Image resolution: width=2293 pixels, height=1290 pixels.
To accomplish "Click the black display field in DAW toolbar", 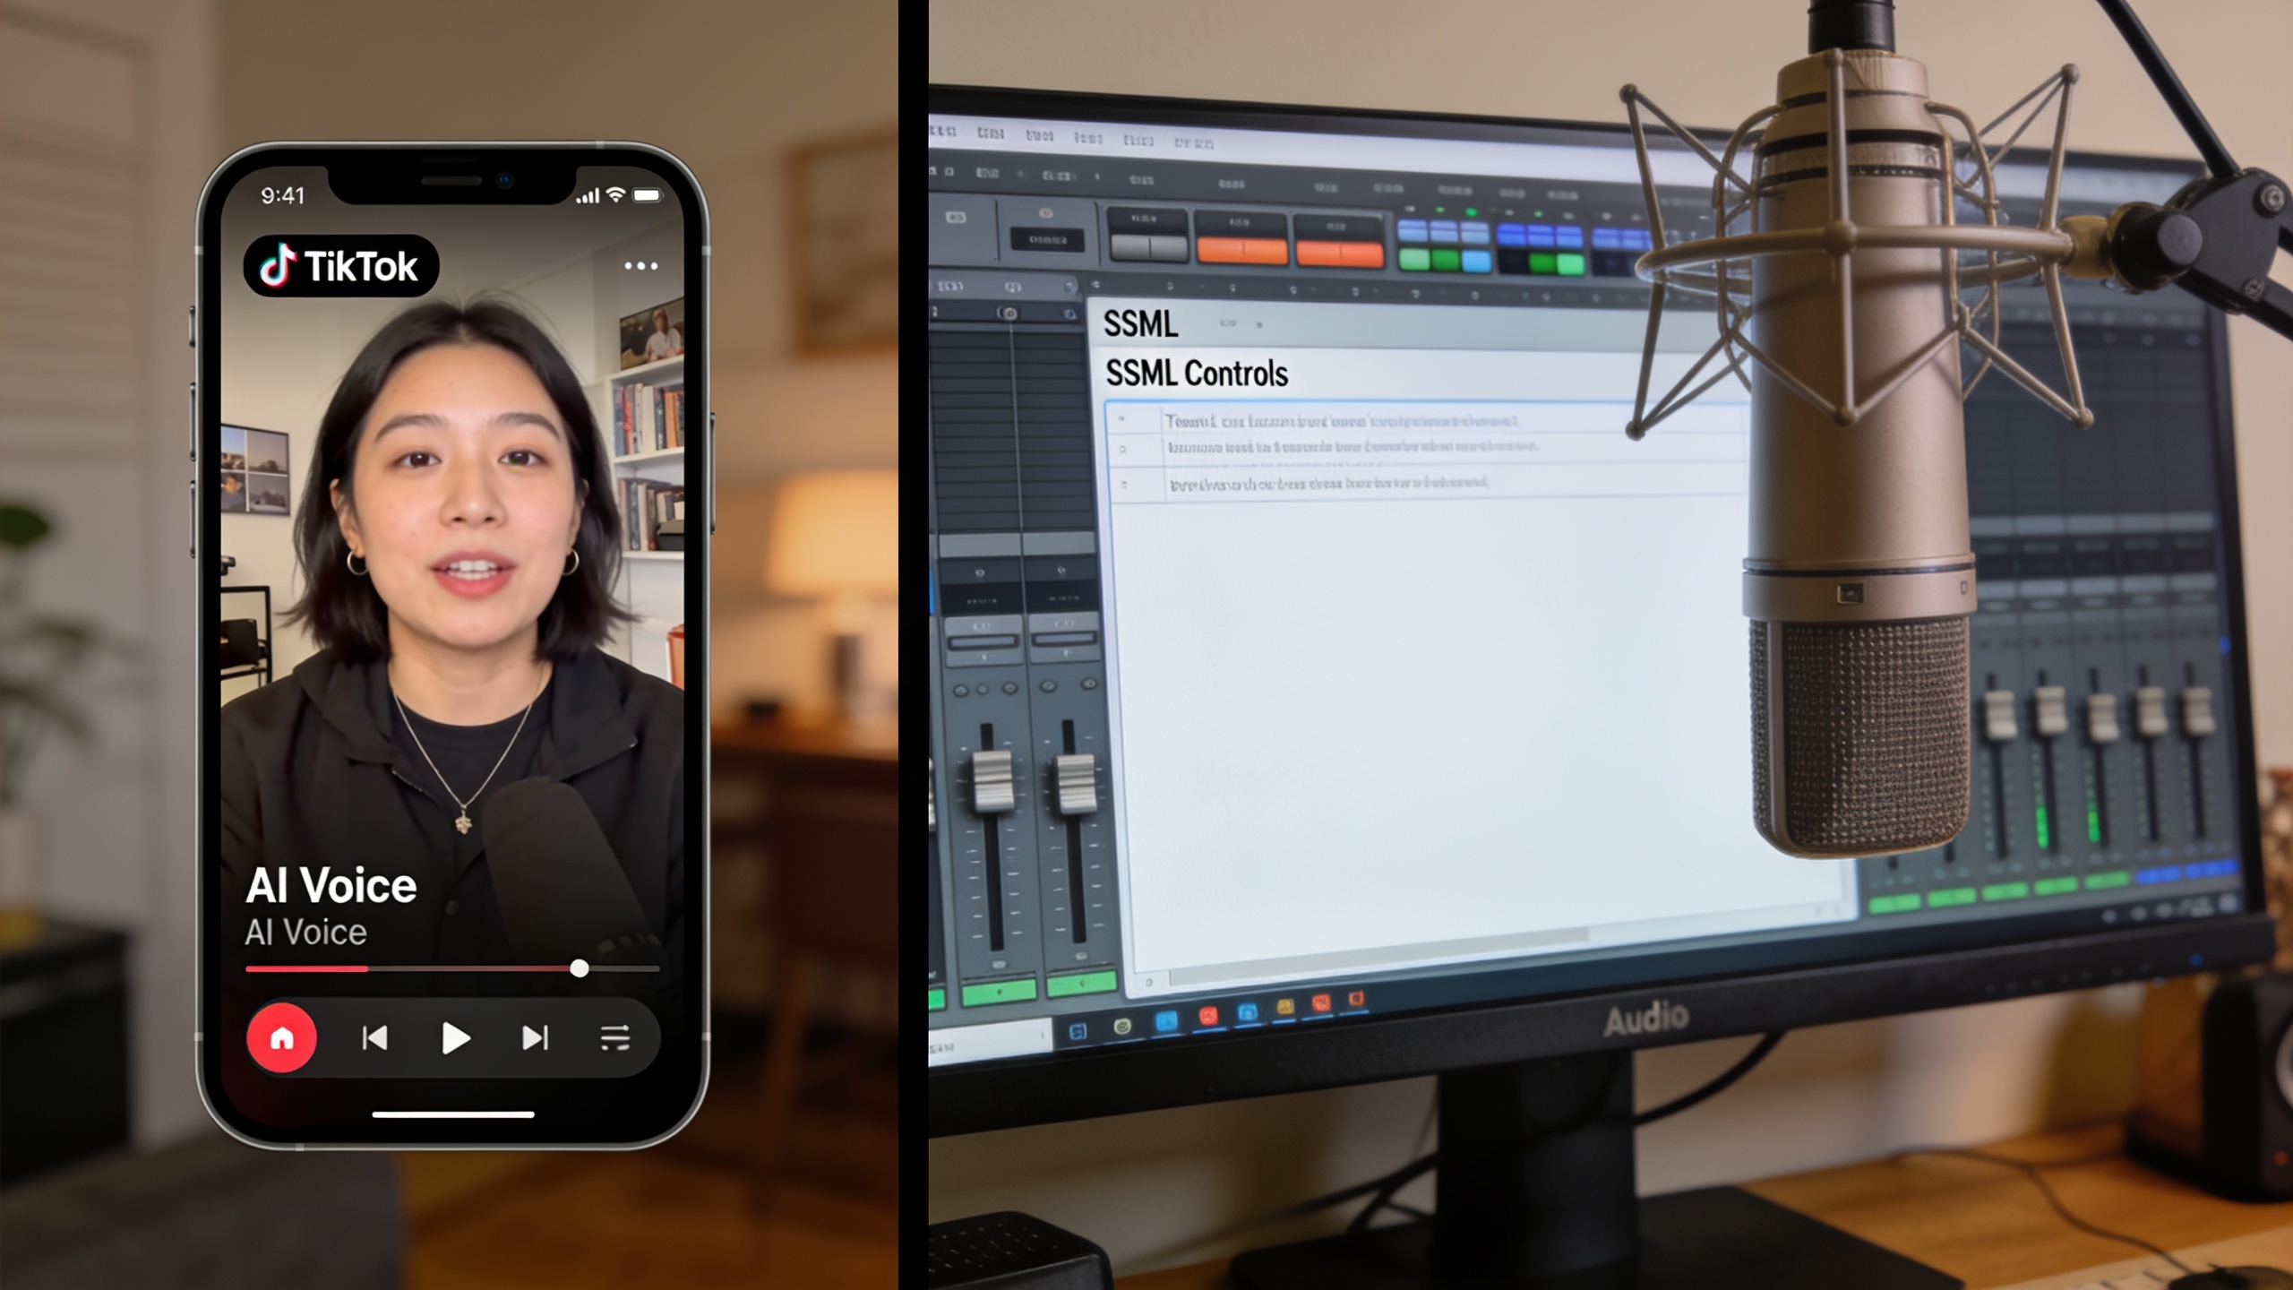I will (1047, 239).
